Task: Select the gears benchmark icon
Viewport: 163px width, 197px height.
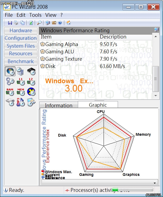Action: (x=10, y=82)
